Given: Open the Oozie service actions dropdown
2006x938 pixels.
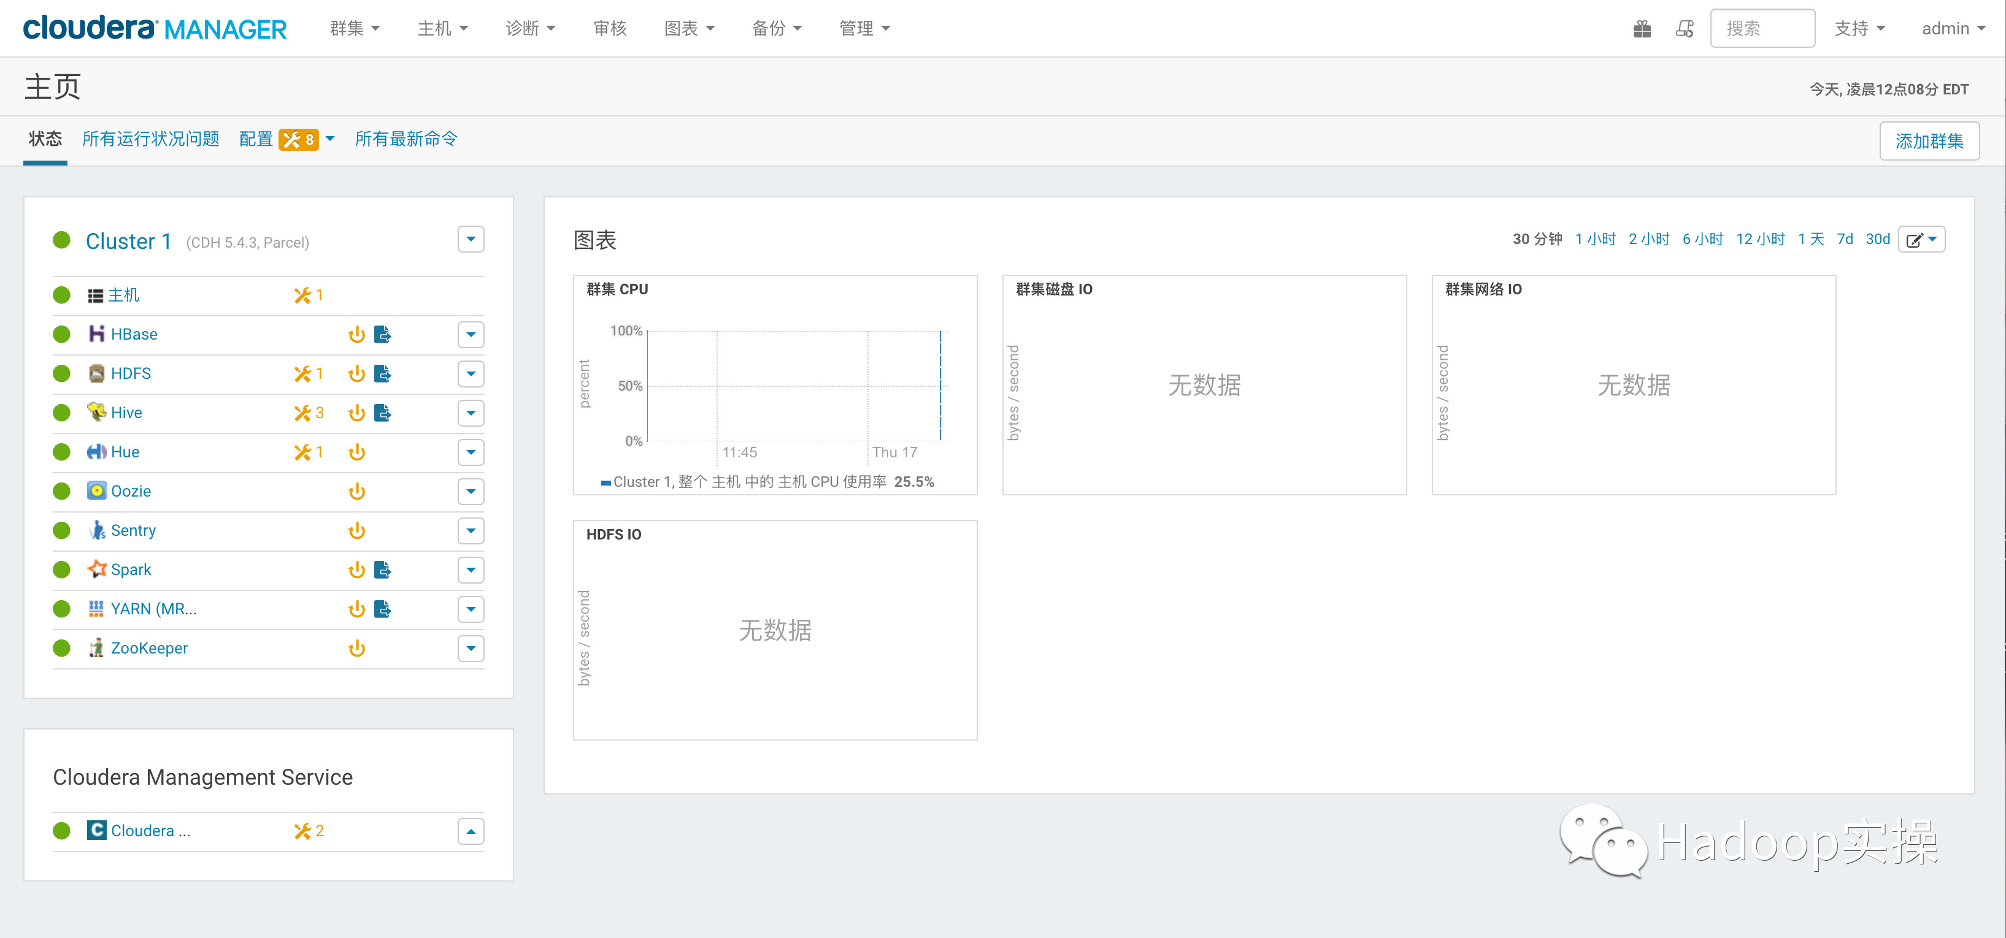Looking at the screenshot, I should [x=471, y=491].
